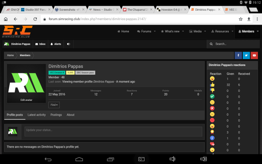
Task: Click Edit avatar link
Action: (x=26, y=100)
